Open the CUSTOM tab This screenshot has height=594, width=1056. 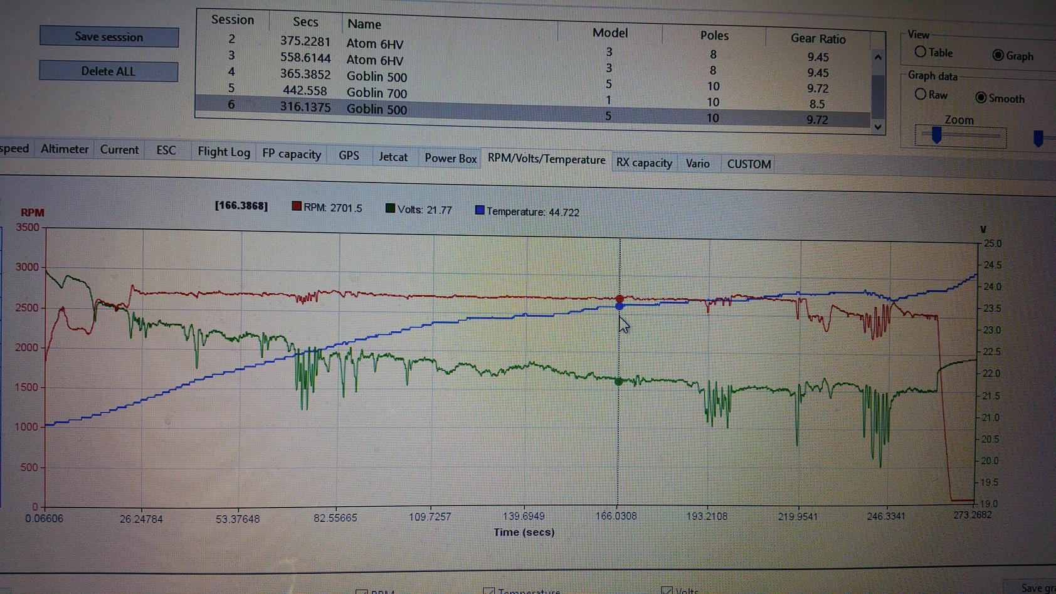[749, 164]
